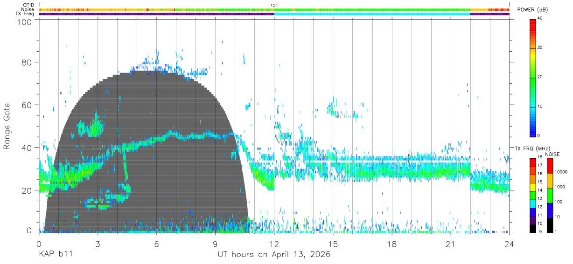Click the "40" label on POWER colorbar
Screen dimensions: 573x264
pos(540,18)
